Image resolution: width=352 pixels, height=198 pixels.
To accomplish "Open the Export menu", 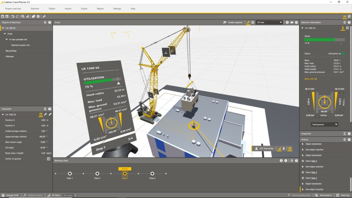I will (84, 8).
